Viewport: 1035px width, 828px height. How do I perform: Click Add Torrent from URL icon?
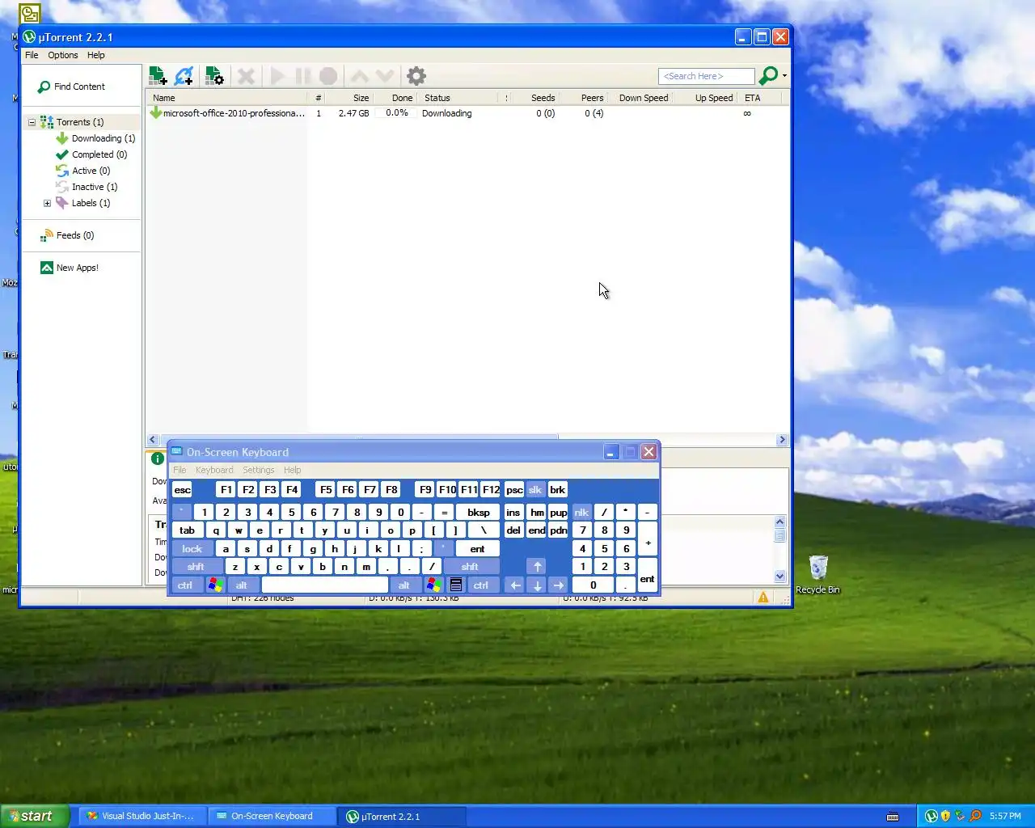184,76
